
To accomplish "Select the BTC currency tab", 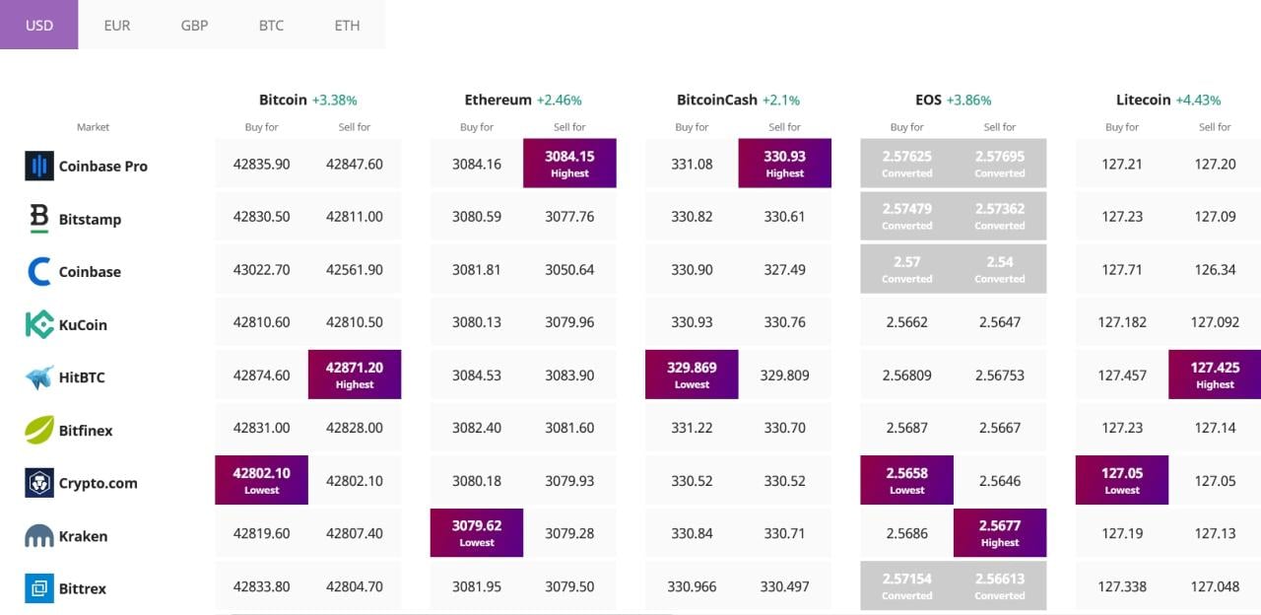I will point(271,25).
